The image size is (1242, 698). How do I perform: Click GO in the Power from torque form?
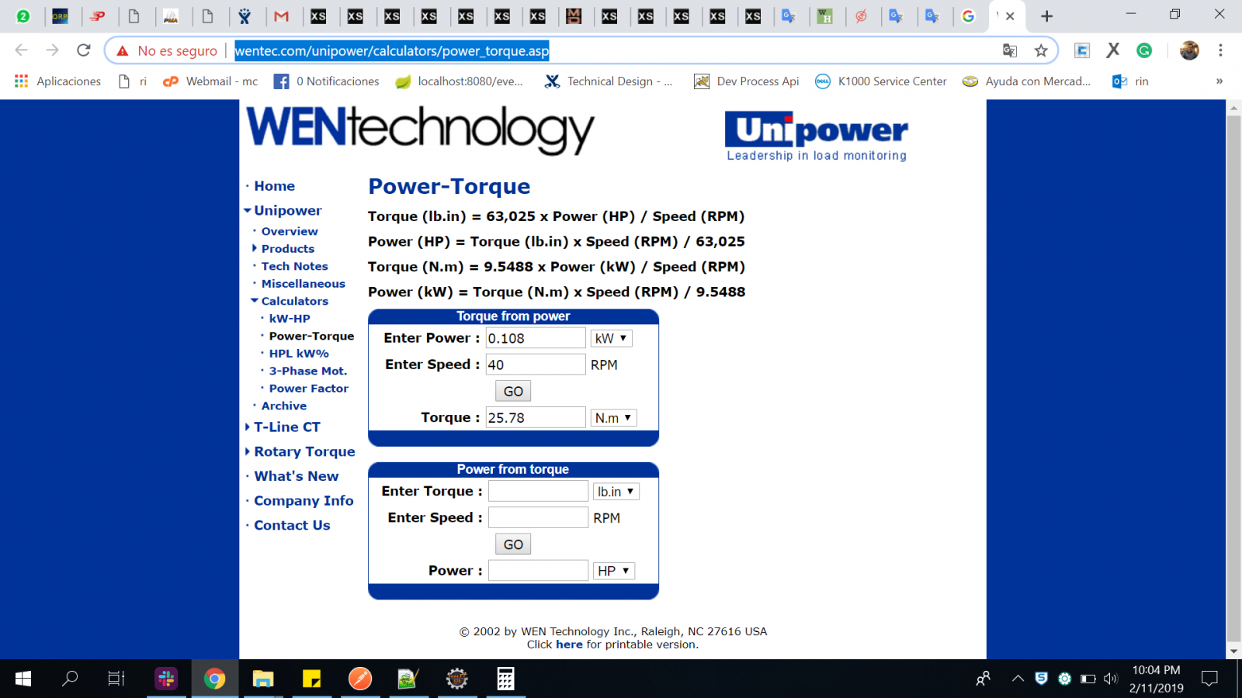click(513, 544)
